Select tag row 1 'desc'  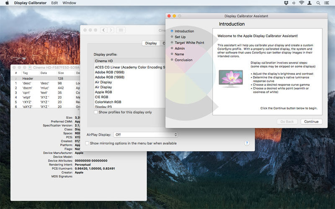coord(45,83)
